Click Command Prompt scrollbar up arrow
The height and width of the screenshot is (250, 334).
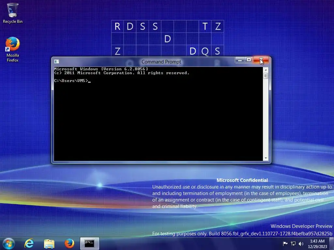(x=266, y=70)
